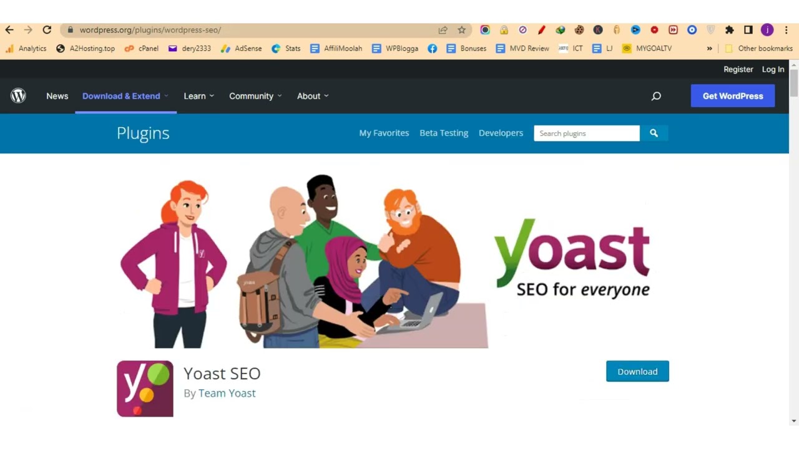Click the WordPress logo in header
The width and height of the screenshot is (799, 449).
[x=18, y=95]
